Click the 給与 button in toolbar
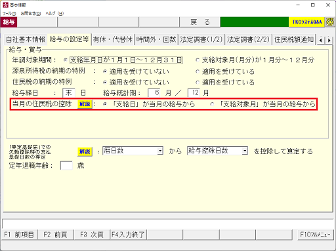 pos(9,22)
